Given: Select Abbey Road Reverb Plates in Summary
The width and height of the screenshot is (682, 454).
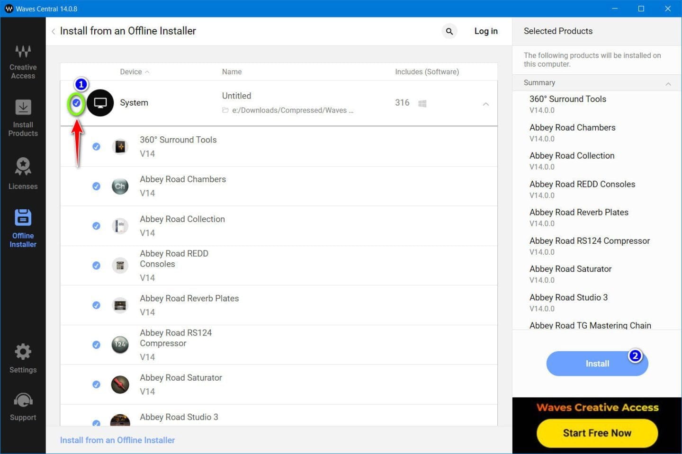Looking at the screenshot, I should click(579, 213).
